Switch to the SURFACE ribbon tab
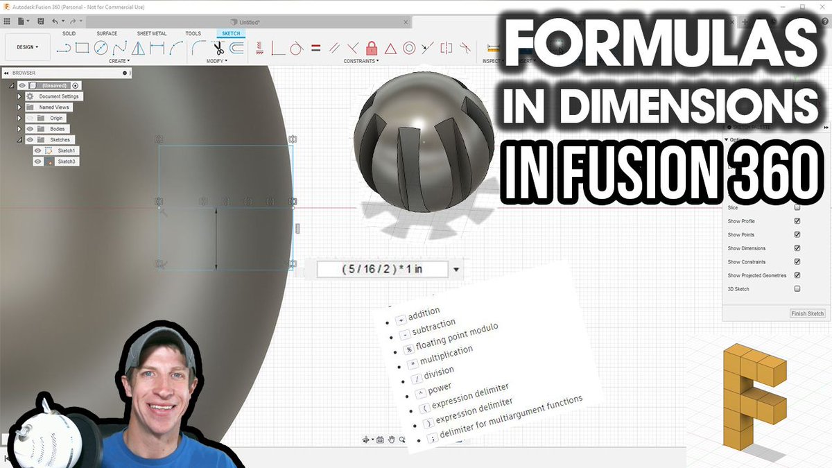 click(x=107, y=33)
